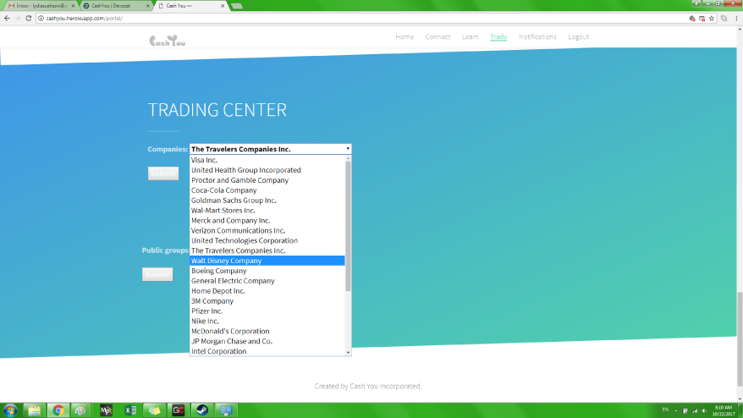The width and height of the screenshot is (743, 418).
Task: Select Verizon Communications Inc.
Action: [x=267, y=230]
